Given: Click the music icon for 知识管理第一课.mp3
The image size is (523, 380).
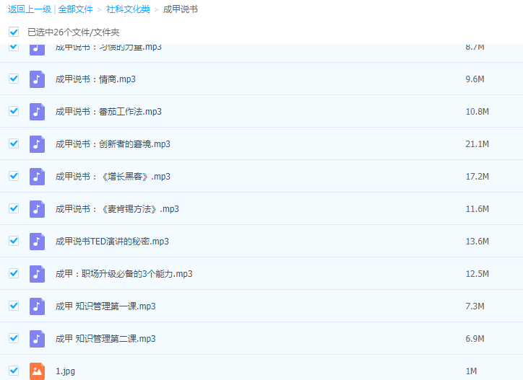Looking at the screenshot, I should (37, 306).
